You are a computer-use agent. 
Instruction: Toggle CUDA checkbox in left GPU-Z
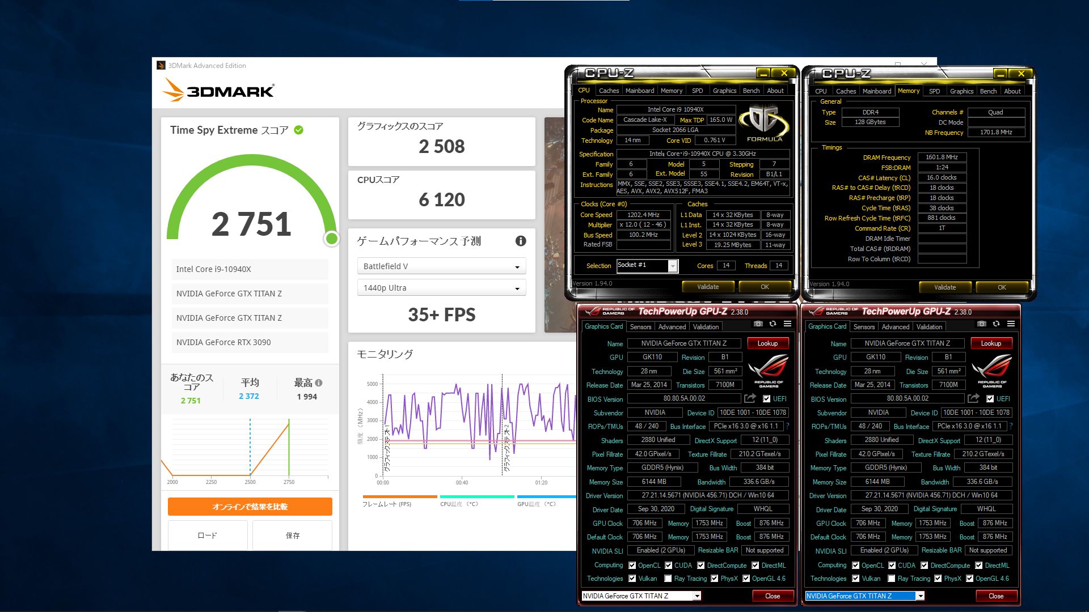[x=669, y=566]
